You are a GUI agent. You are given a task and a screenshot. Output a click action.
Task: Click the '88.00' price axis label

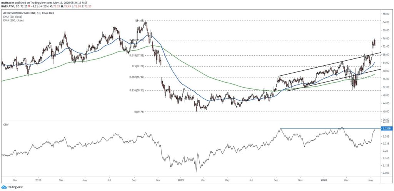point(386,14)
